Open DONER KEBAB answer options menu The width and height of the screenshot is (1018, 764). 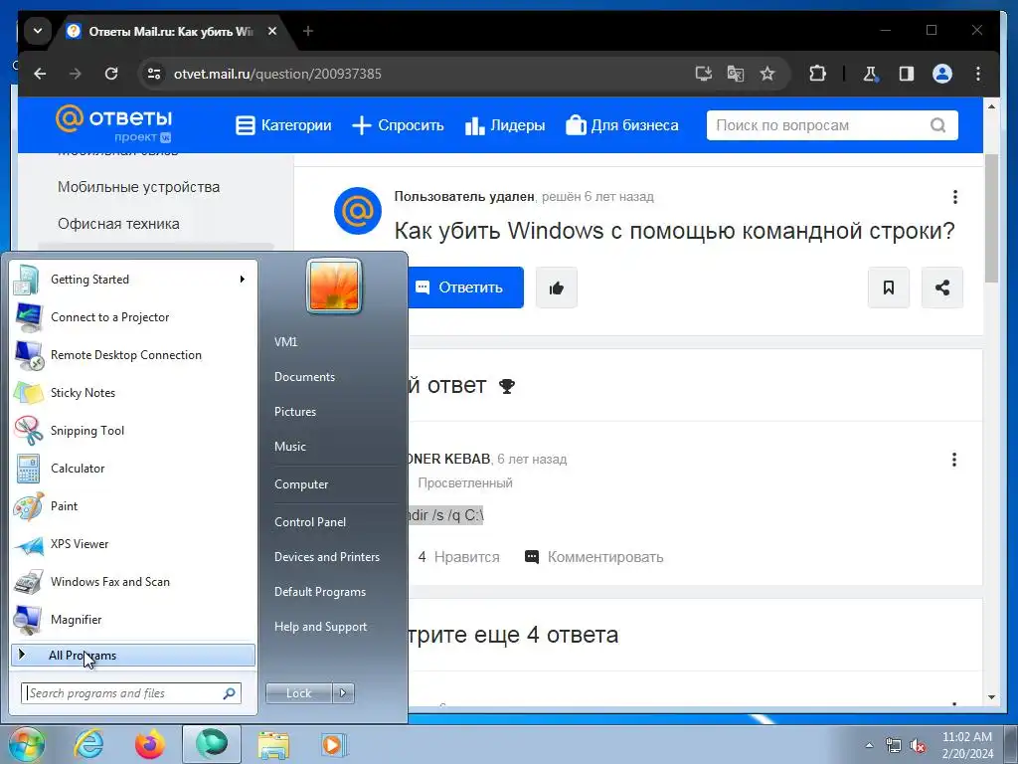point(953,460)
